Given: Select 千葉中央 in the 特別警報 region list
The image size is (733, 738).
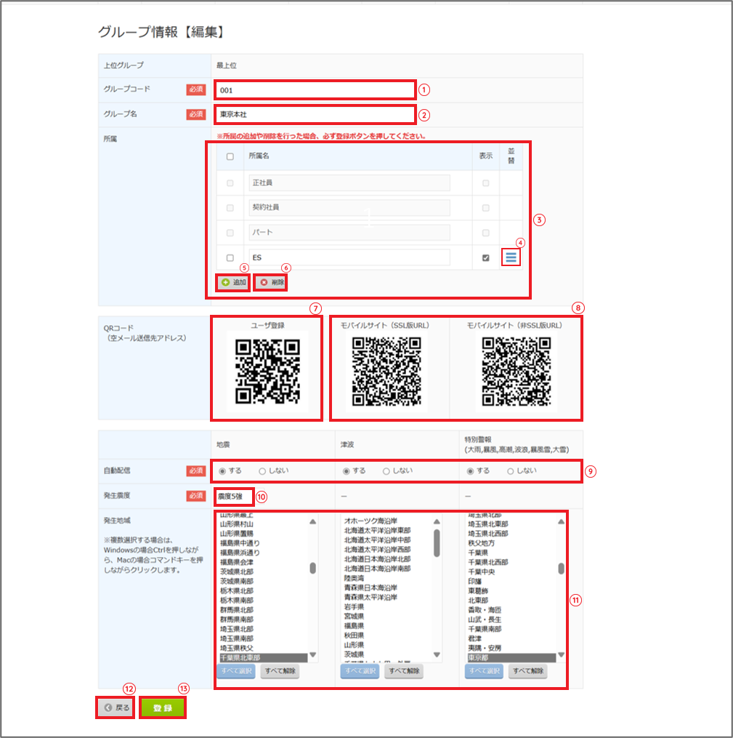Looking at the screenshot, I should [x=482, y=571].
